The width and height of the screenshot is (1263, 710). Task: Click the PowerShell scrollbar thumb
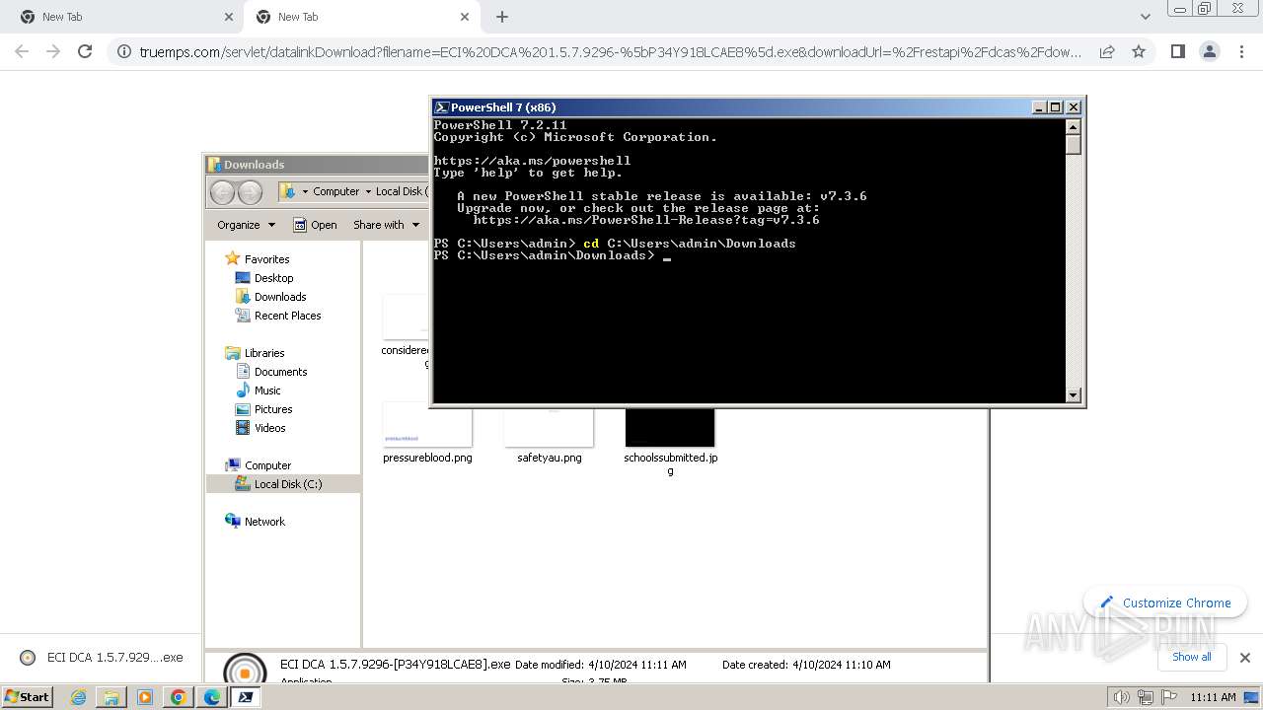coord(1074,144)
